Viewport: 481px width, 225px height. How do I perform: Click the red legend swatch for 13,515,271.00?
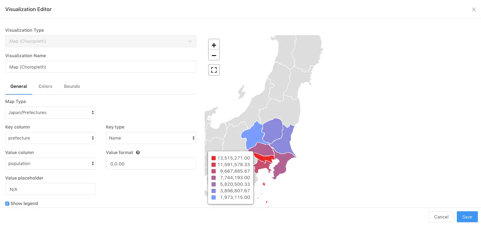tap(213, 157)
